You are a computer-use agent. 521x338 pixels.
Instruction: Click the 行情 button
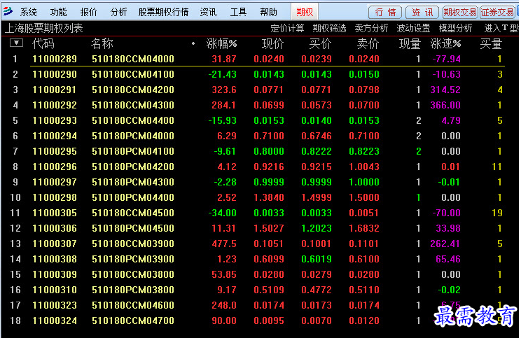[x=385, y=13]
